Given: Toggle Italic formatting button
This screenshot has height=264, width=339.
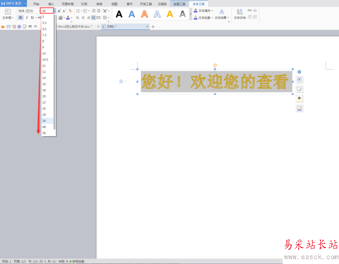Looking at the screenshot, I should (x=27, y=17).
